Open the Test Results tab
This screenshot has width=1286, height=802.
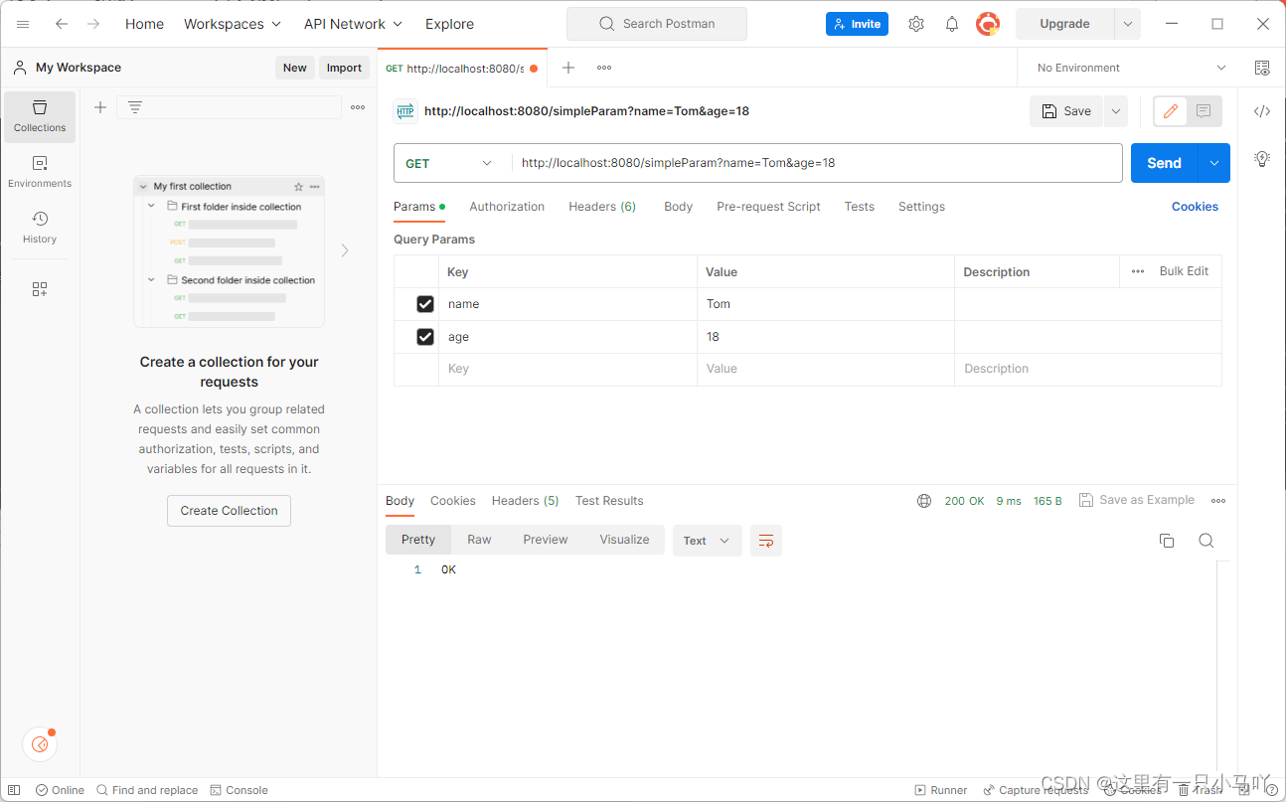click(609, 501)
